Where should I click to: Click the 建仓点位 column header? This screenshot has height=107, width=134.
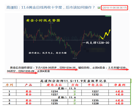[54, 85]
